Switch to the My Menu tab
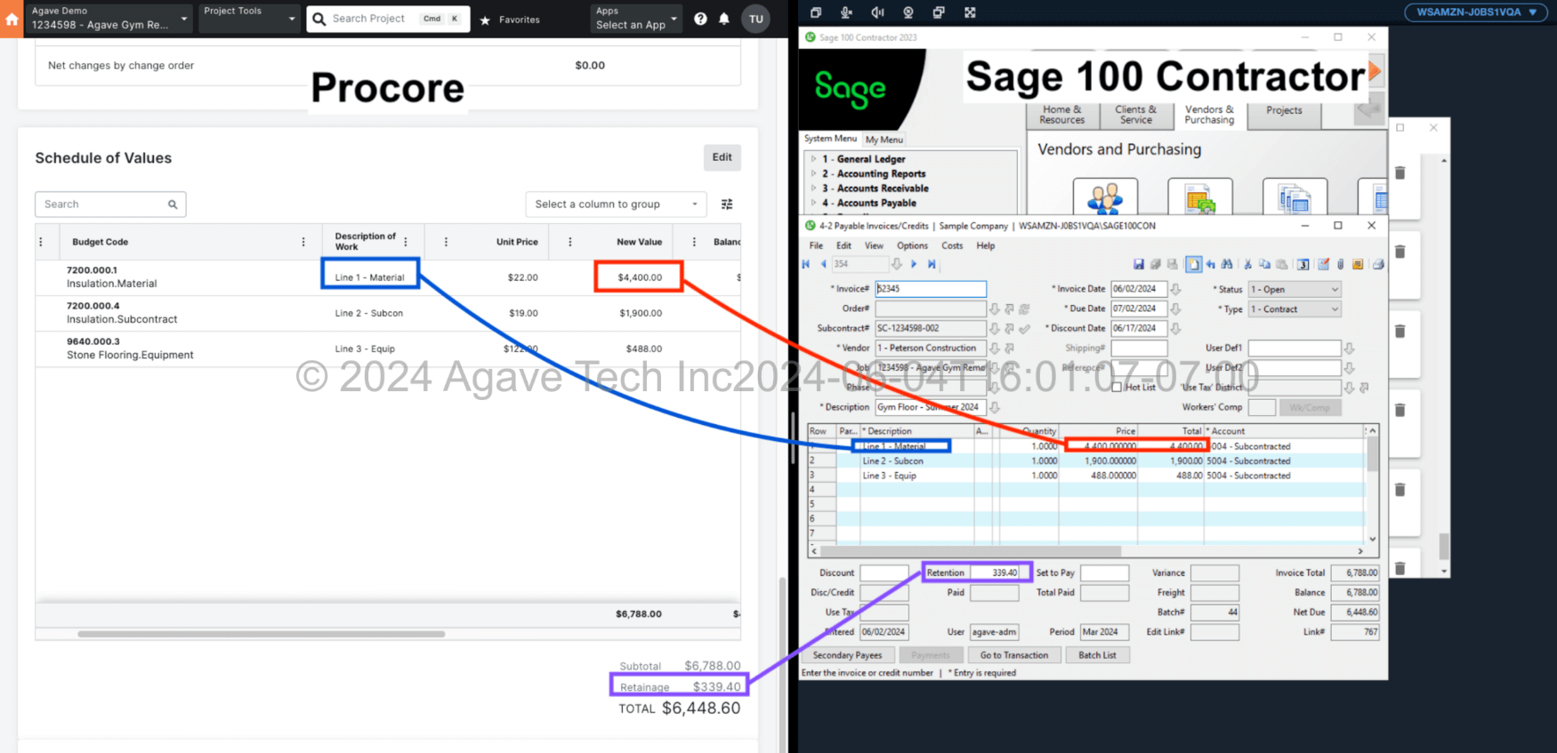Viewport: 1557px width, 753px height. click(x=884, y=140)
